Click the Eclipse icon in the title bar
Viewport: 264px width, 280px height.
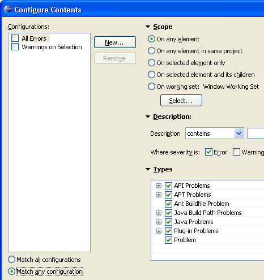pyautogui.click(x=8, y=9)
